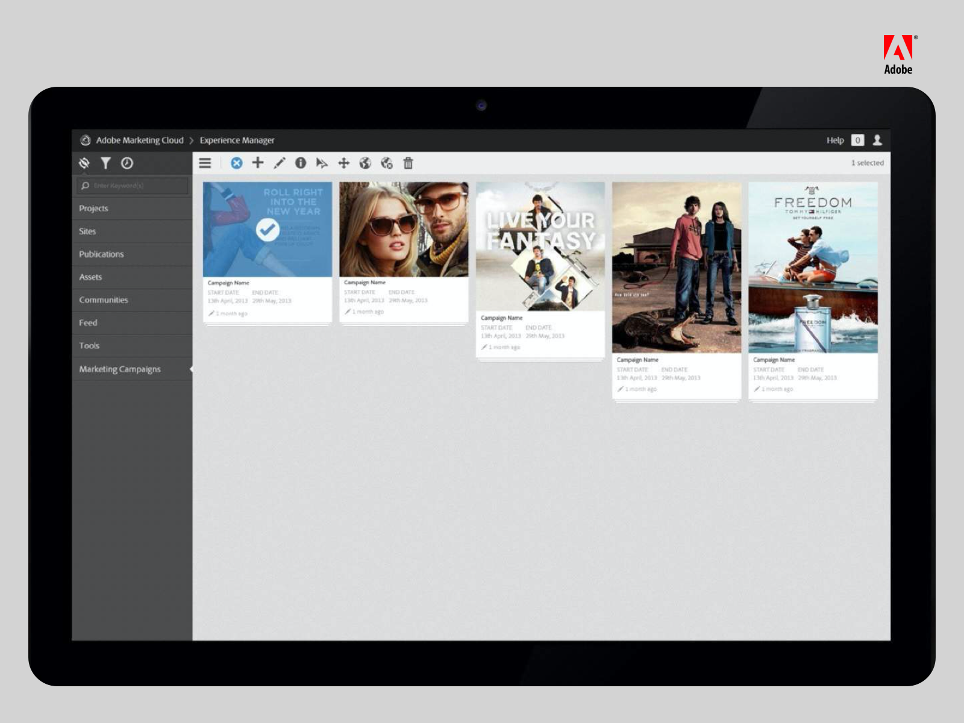Image resolution: width=964 pixels, height=723 pixels.
Task: Click the blue deselect X icon
Action: click(237, 163)
